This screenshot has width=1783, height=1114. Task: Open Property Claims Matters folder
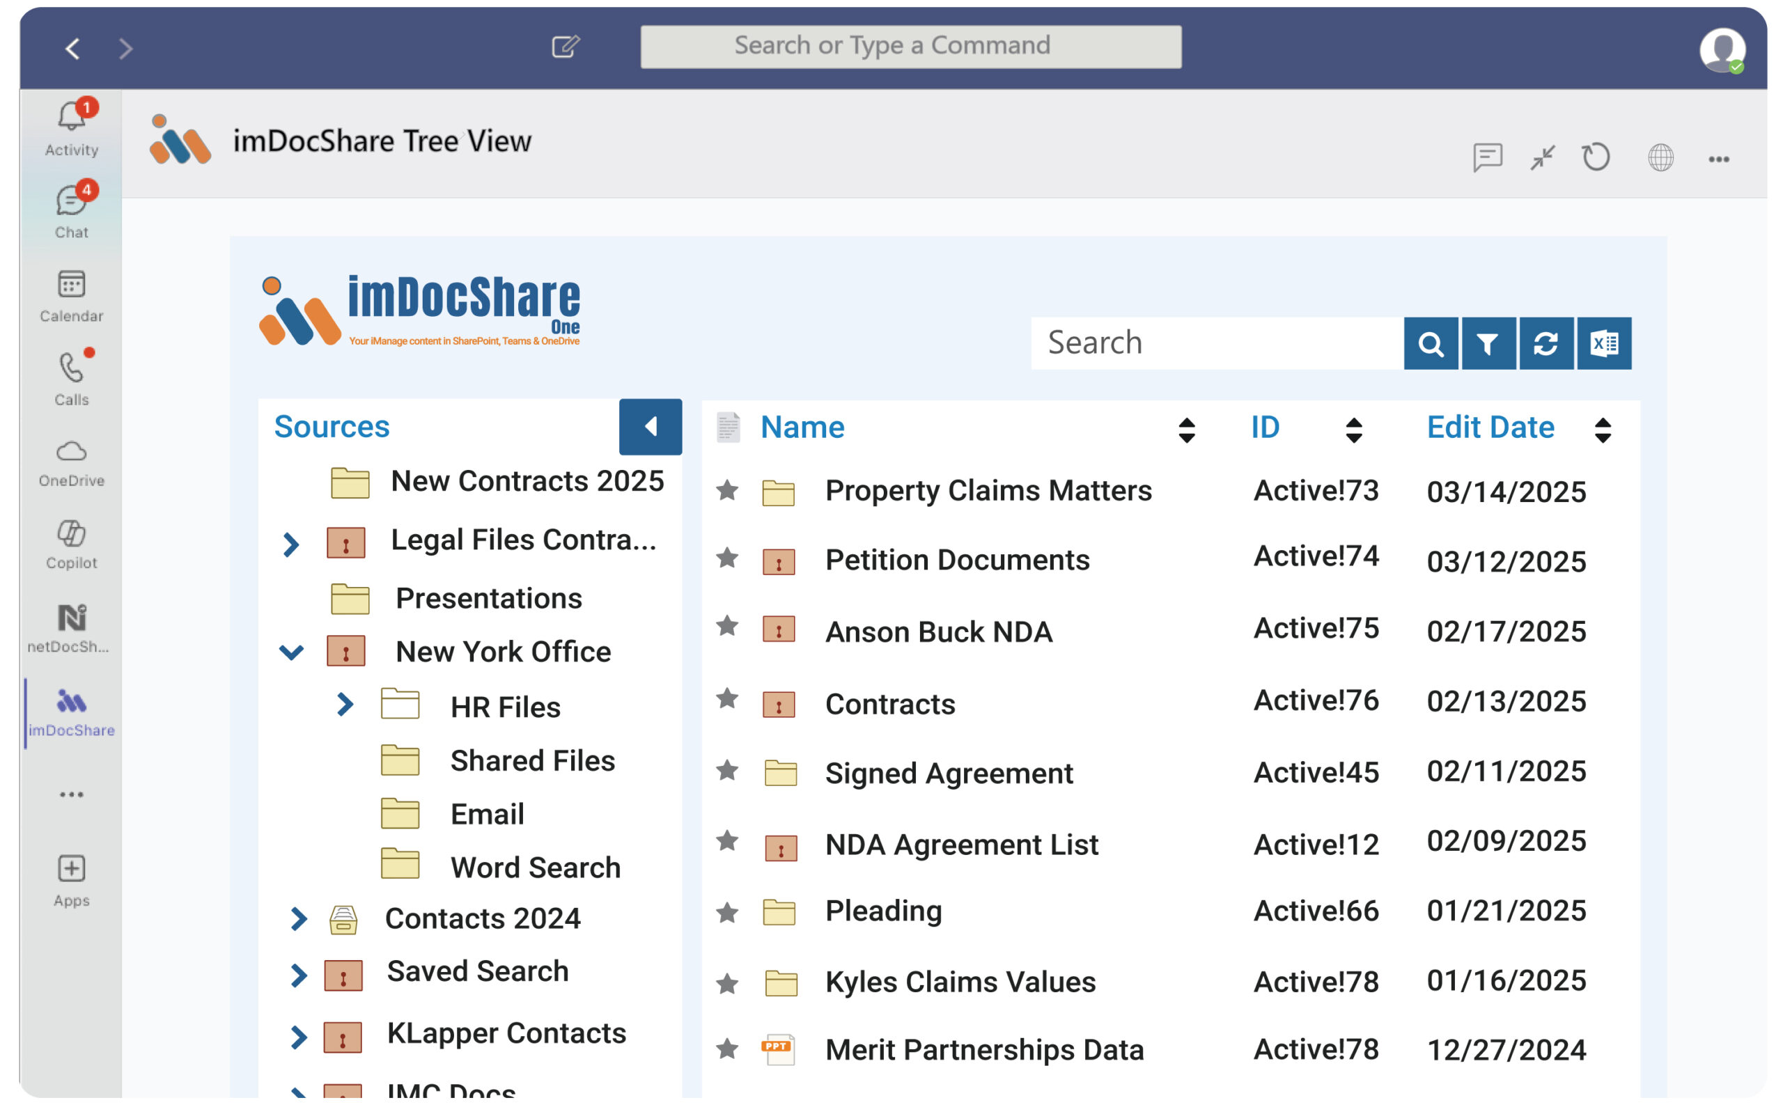click(x=988, y=491)
